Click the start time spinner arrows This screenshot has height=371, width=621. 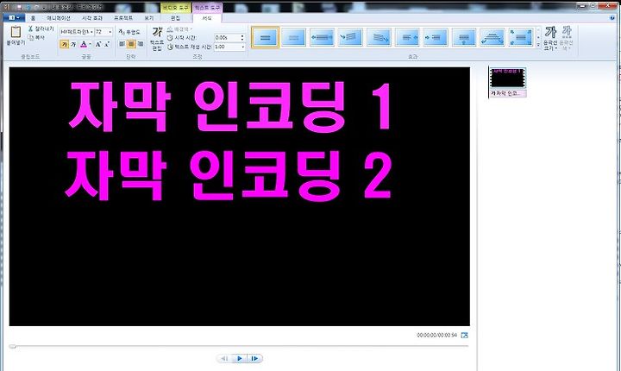point(242,37)
